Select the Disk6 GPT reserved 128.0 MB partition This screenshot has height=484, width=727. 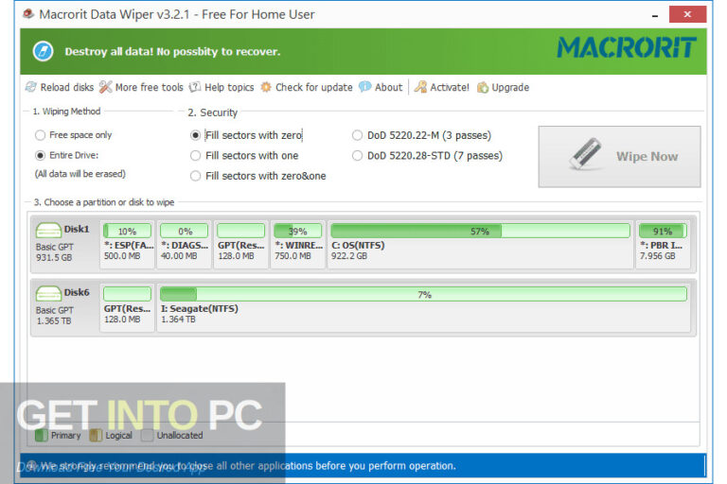tap(128, 308)
